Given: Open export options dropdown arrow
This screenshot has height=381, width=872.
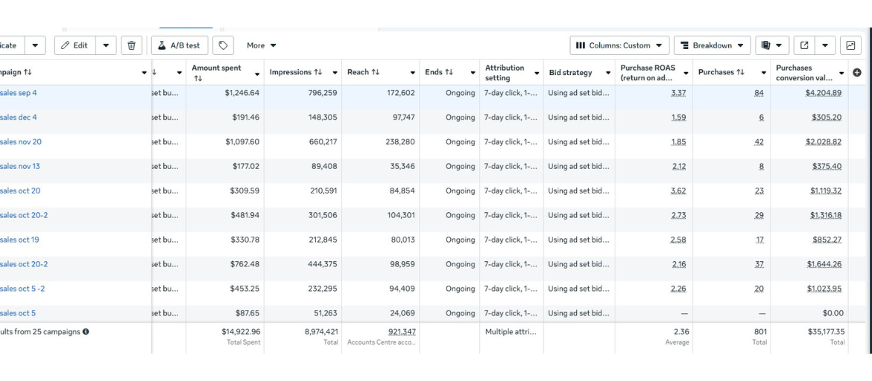Looking at the screenshot, I should pyautogui.click(x=825, y=45).
